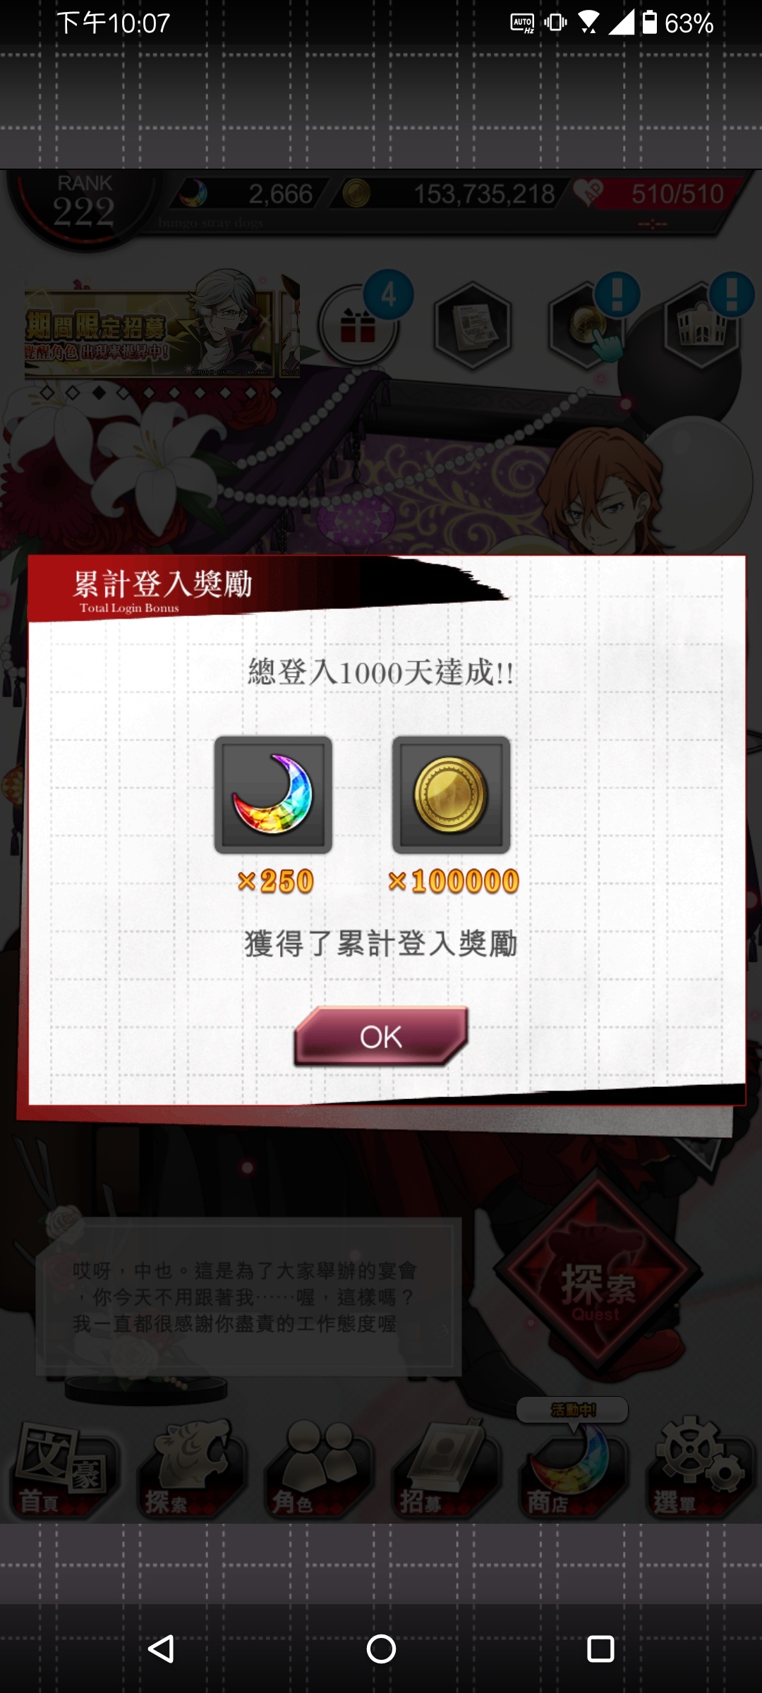
Task: Open the 商店 shop tab
Action: pyautogui.click(x=572, y=1470)
